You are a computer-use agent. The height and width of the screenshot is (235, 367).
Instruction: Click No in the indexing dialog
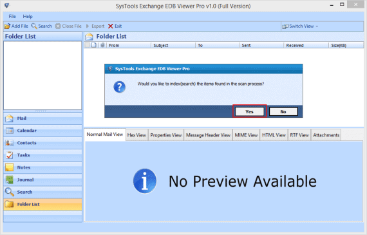[283, 111]
